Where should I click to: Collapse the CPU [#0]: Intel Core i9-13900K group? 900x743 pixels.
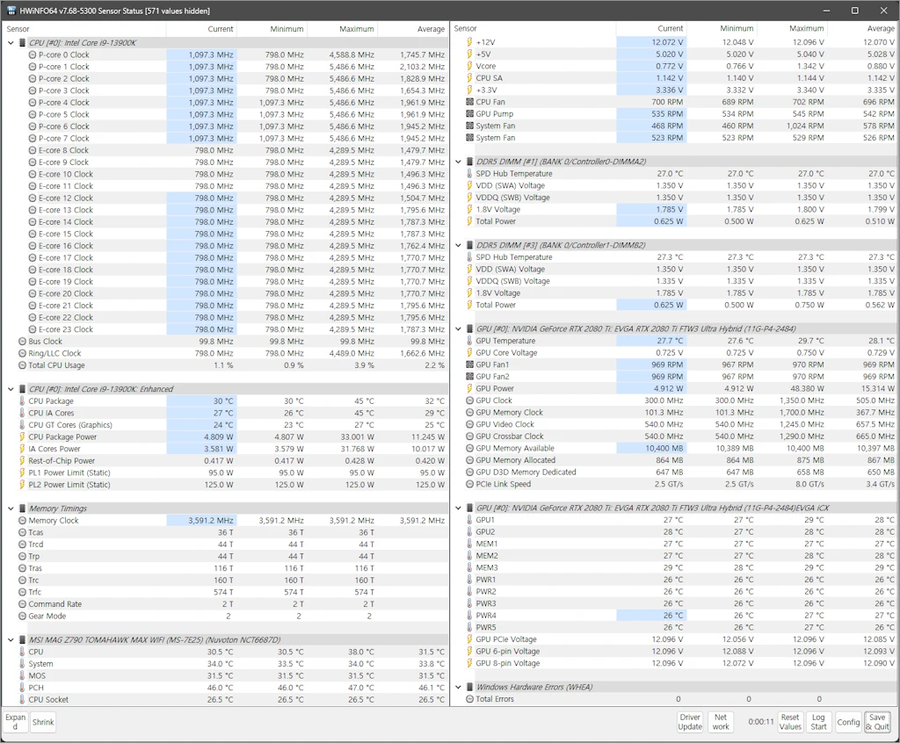[11, 43]
